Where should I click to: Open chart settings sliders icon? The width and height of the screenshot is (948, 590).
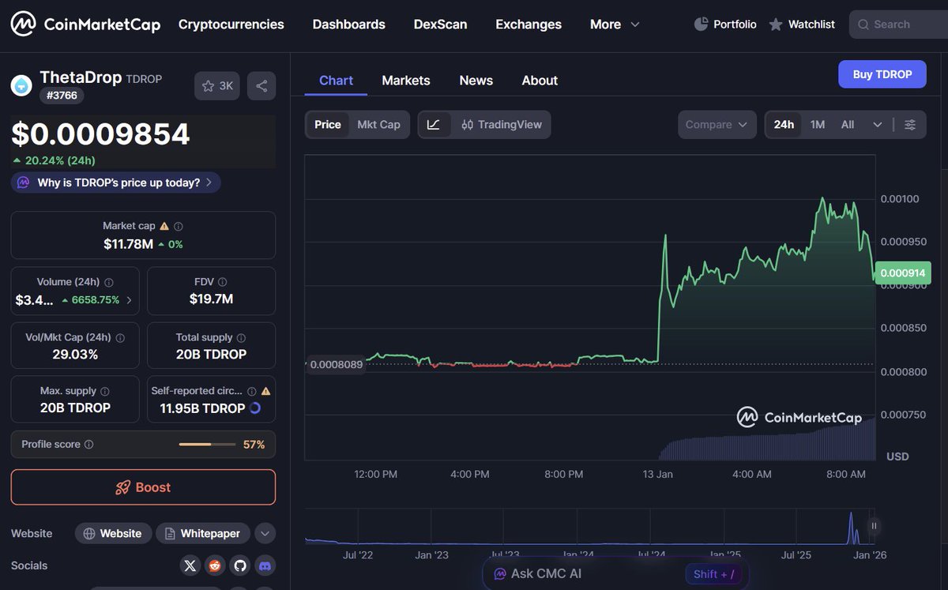coord(910,125)
